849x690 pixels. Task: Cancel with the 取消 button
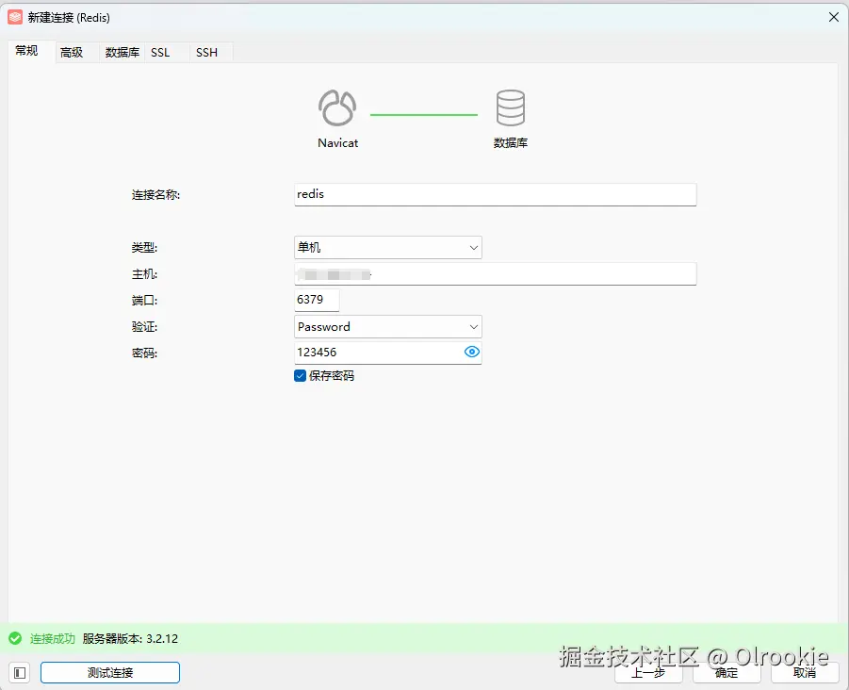point(805,673)
